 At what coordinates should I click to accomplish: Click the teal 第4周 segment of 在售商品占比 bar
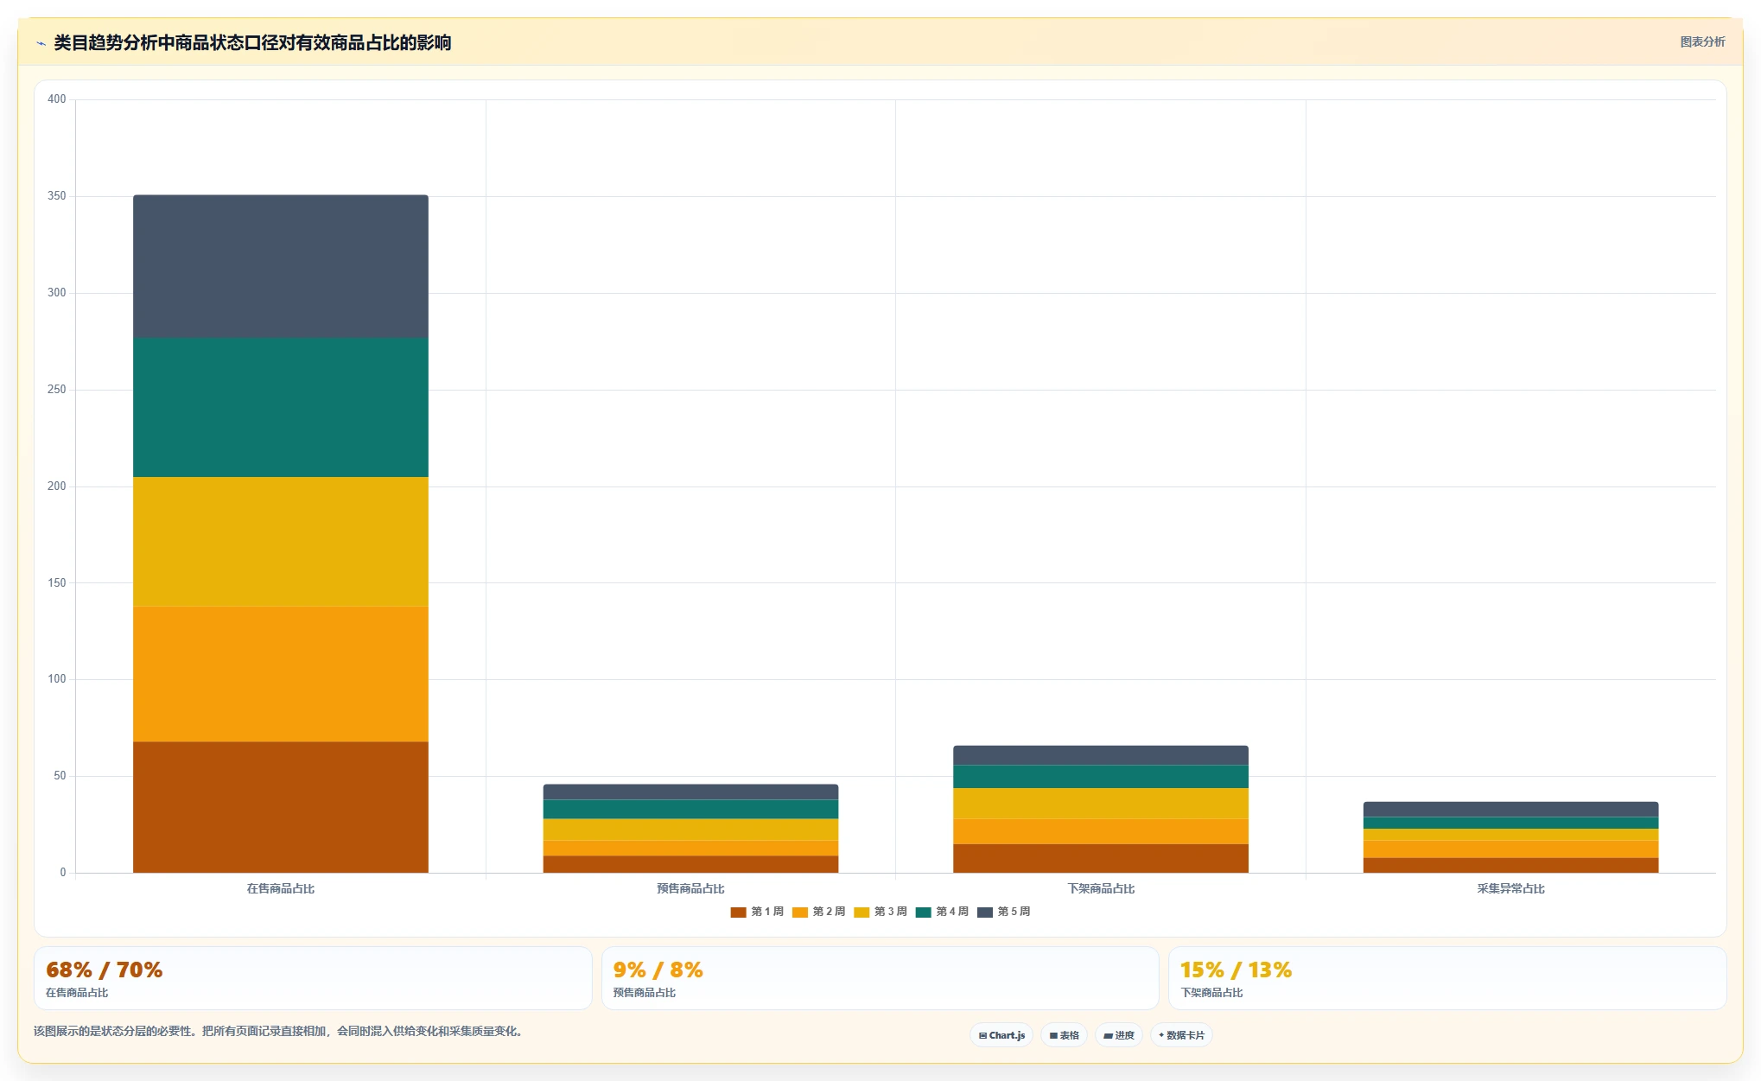pos(281,408)
